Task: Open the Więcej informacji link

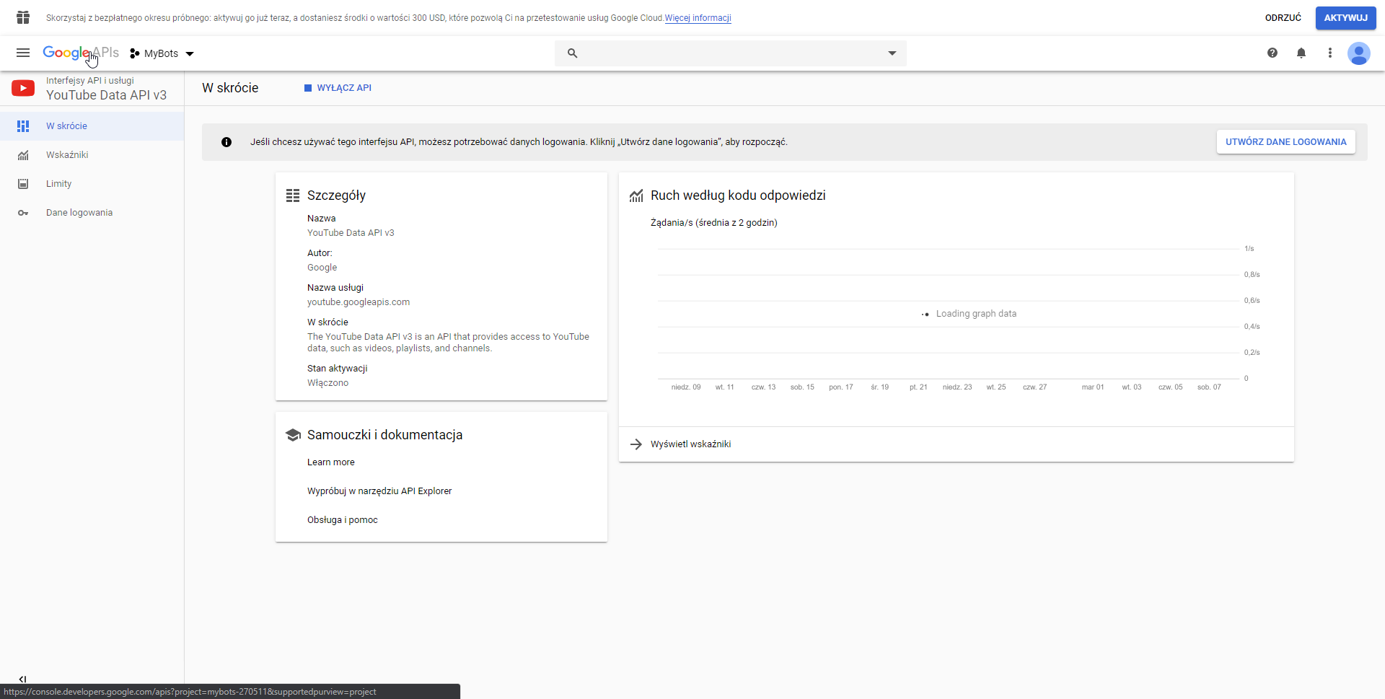Action: (698, 18)
